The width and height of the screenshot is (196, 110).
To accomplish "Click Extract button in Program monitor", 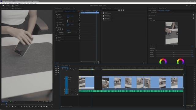I will (39, 107).
